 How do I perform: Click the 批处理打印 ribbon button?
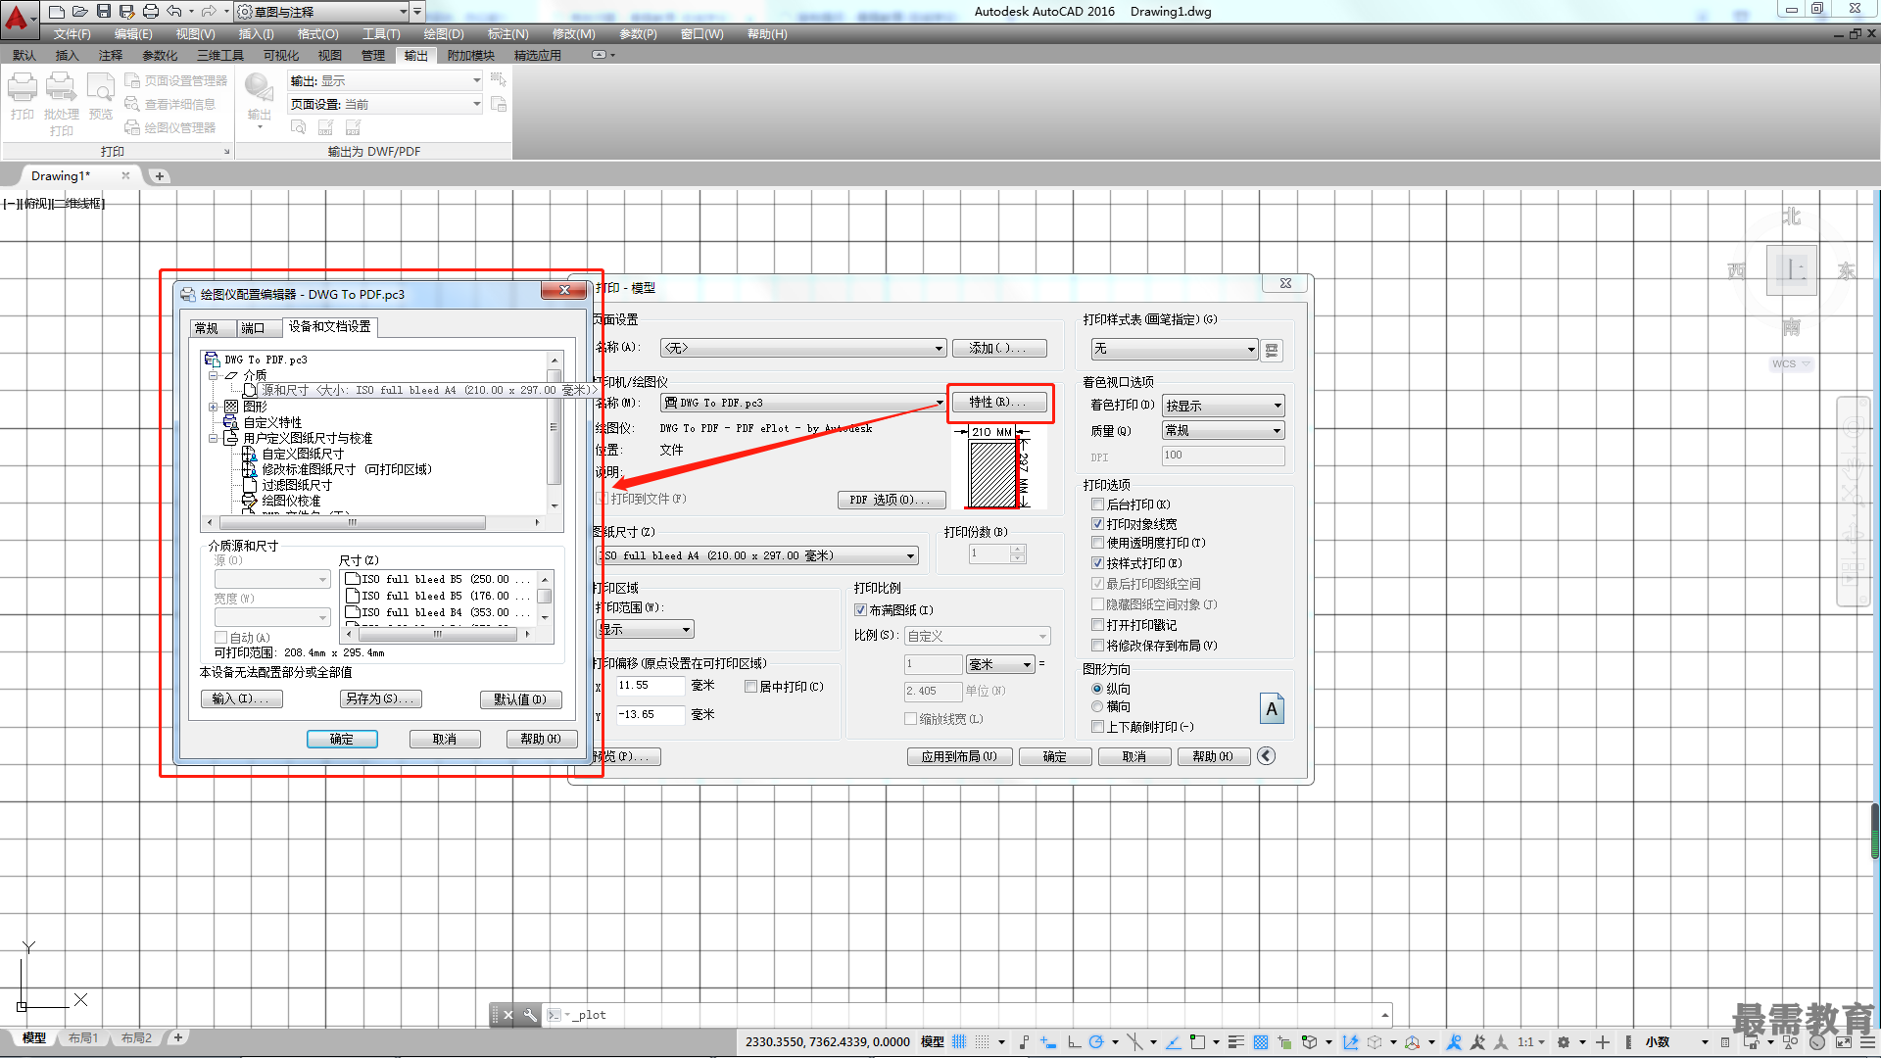[x=61, y=104]
